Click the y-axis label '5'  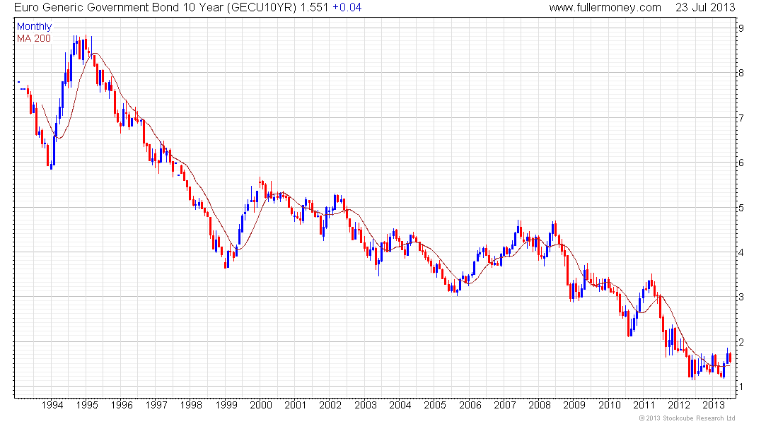pyautogui.click(x=741, y=208)
